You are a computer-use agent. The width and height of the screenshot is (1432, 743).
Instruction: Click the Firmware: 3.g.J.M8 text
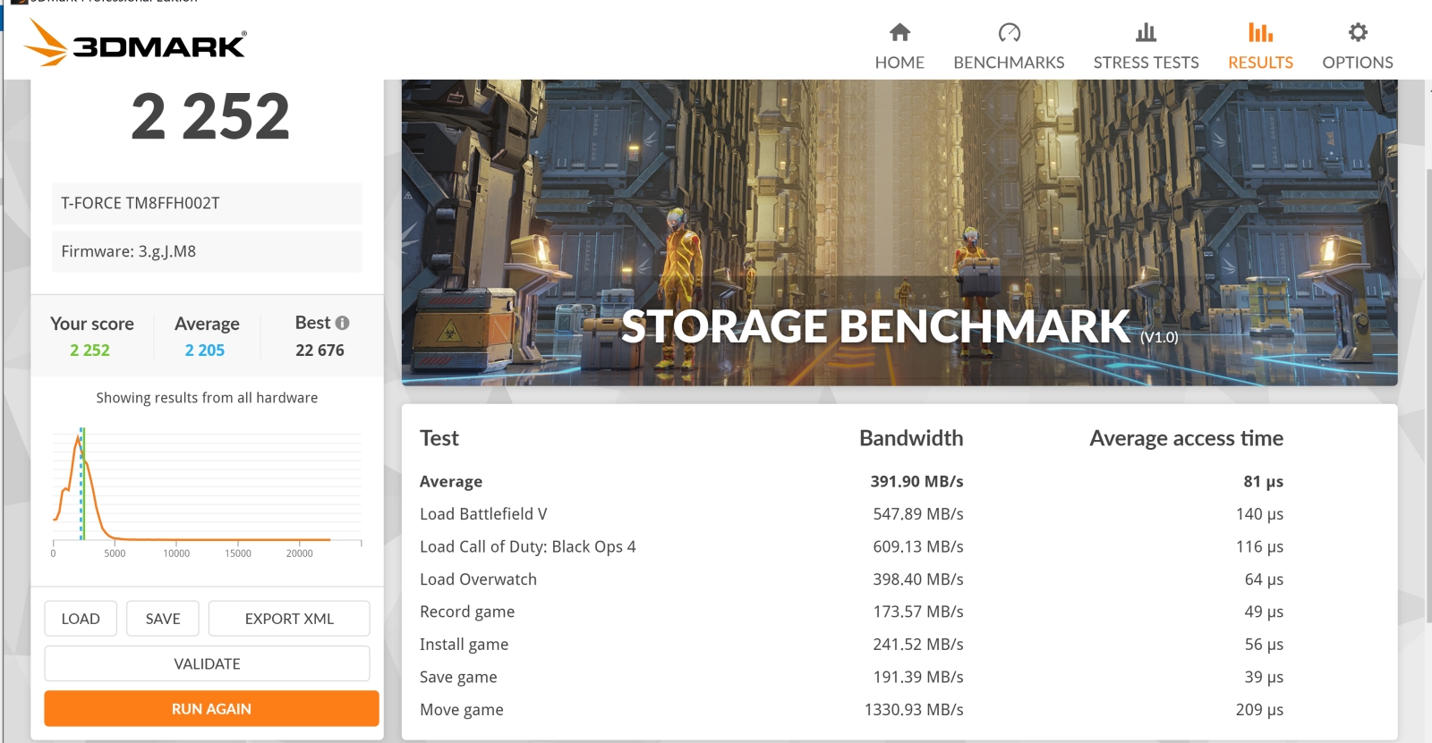point(128,251)
